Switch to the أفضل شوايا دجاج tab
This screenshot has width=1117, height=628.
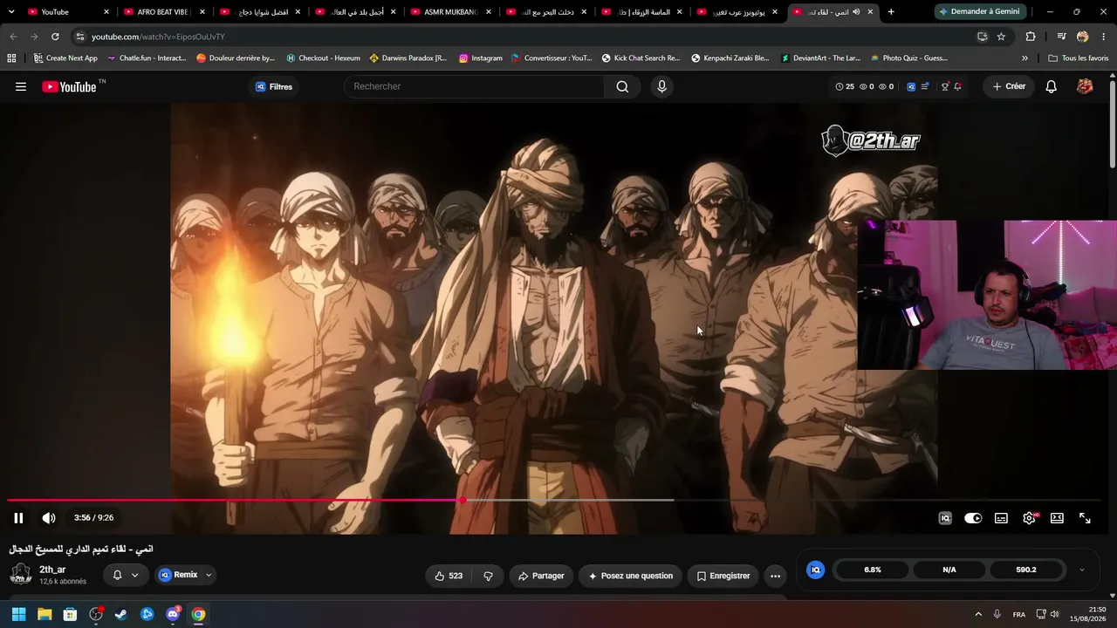click(260, 12)
